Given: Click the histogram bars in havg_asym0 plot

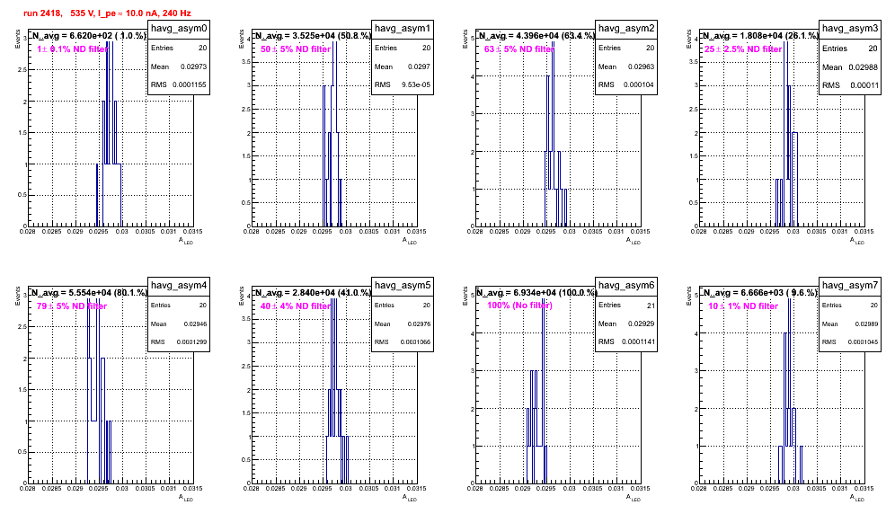Looking at the screenshot, I should click(x=109, y=134).
